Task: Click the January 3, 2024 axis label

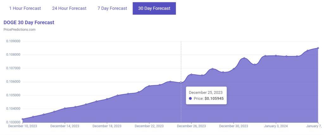Action: coord(276,126)
